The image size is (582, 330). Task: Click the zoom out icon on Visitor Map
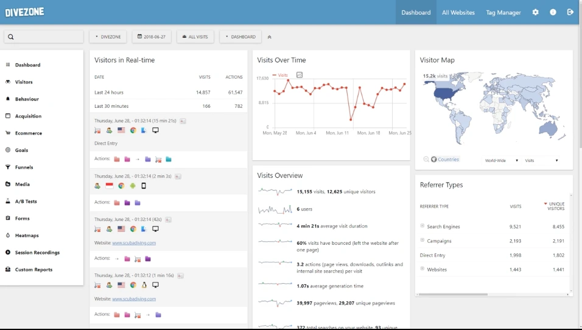pyautogui.click(x=426, y=160)
